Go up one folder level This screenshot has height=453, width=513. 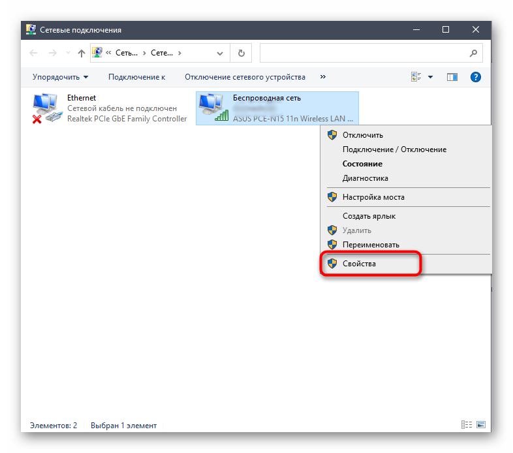[82, 53]
